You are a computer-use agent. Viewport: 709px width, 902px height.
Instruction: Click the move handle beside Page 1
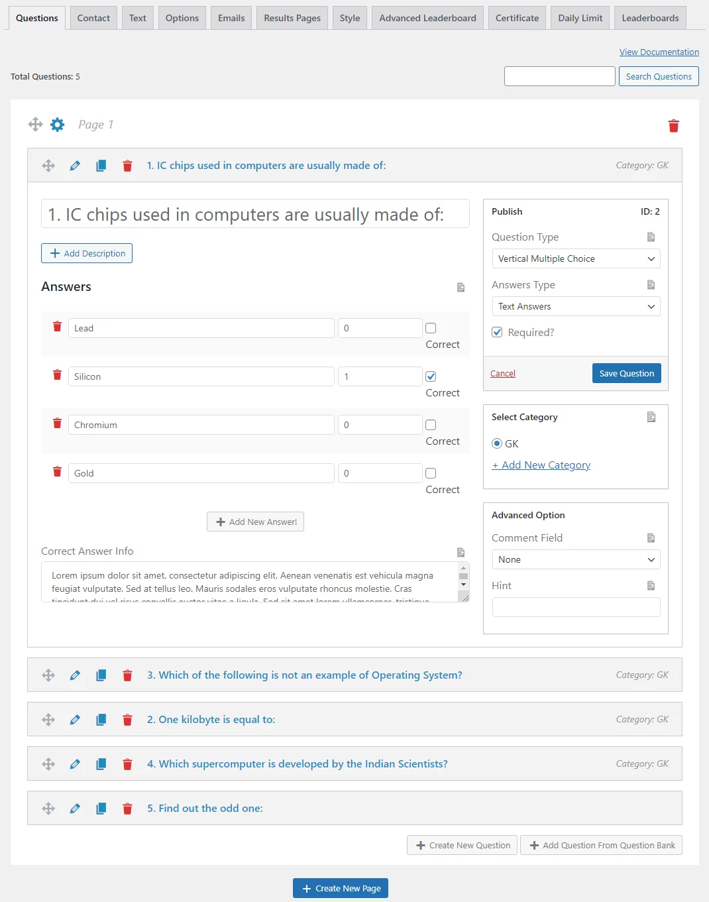[x=35, y=125]
